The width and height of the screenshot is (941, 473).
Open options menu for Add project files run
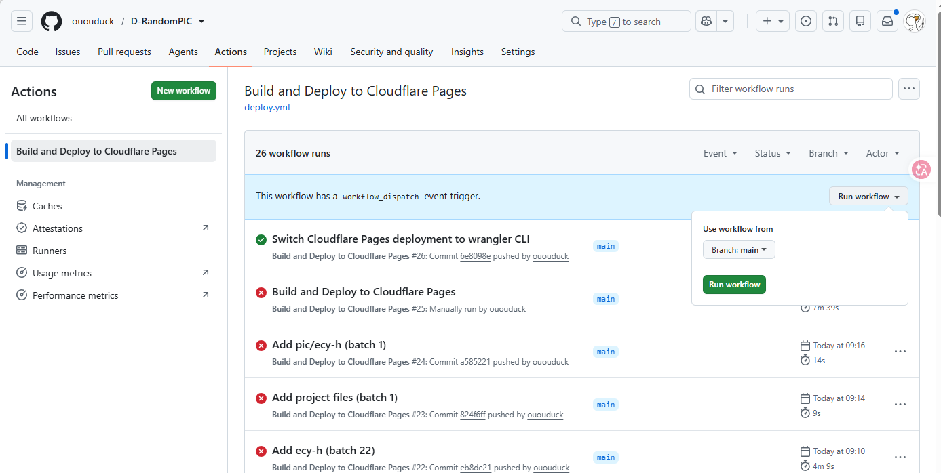pyautogui.click(x=900, y=405)
